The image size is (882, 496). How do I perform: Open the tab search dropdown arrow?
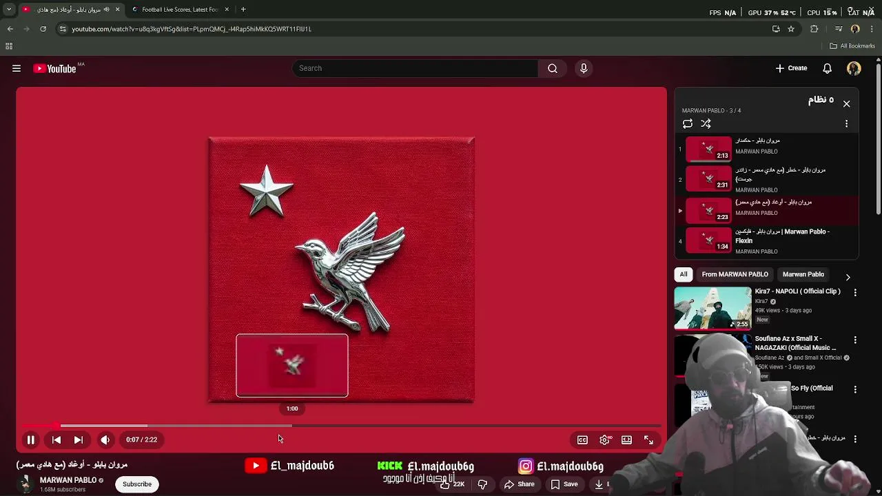(9, 10)
